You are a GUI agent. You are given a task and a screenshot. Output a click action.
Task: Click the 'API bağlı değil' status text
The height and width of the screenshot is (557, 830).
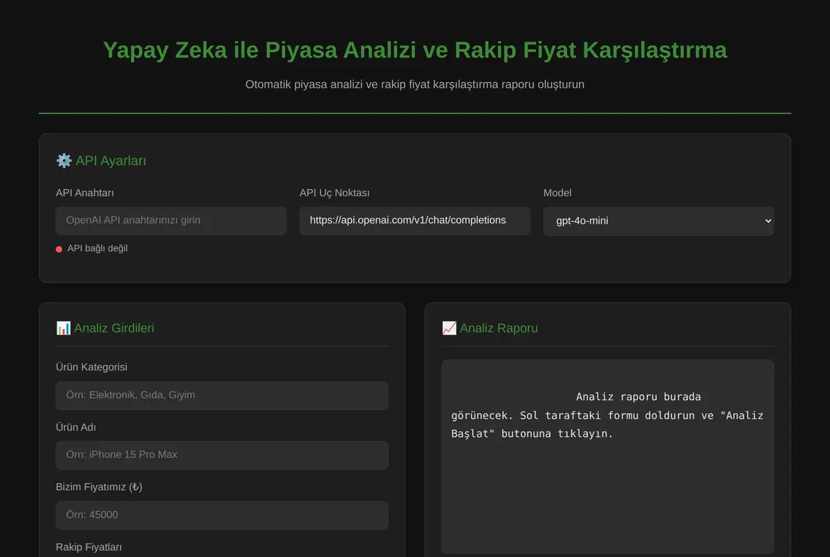[x=98, y=248]
